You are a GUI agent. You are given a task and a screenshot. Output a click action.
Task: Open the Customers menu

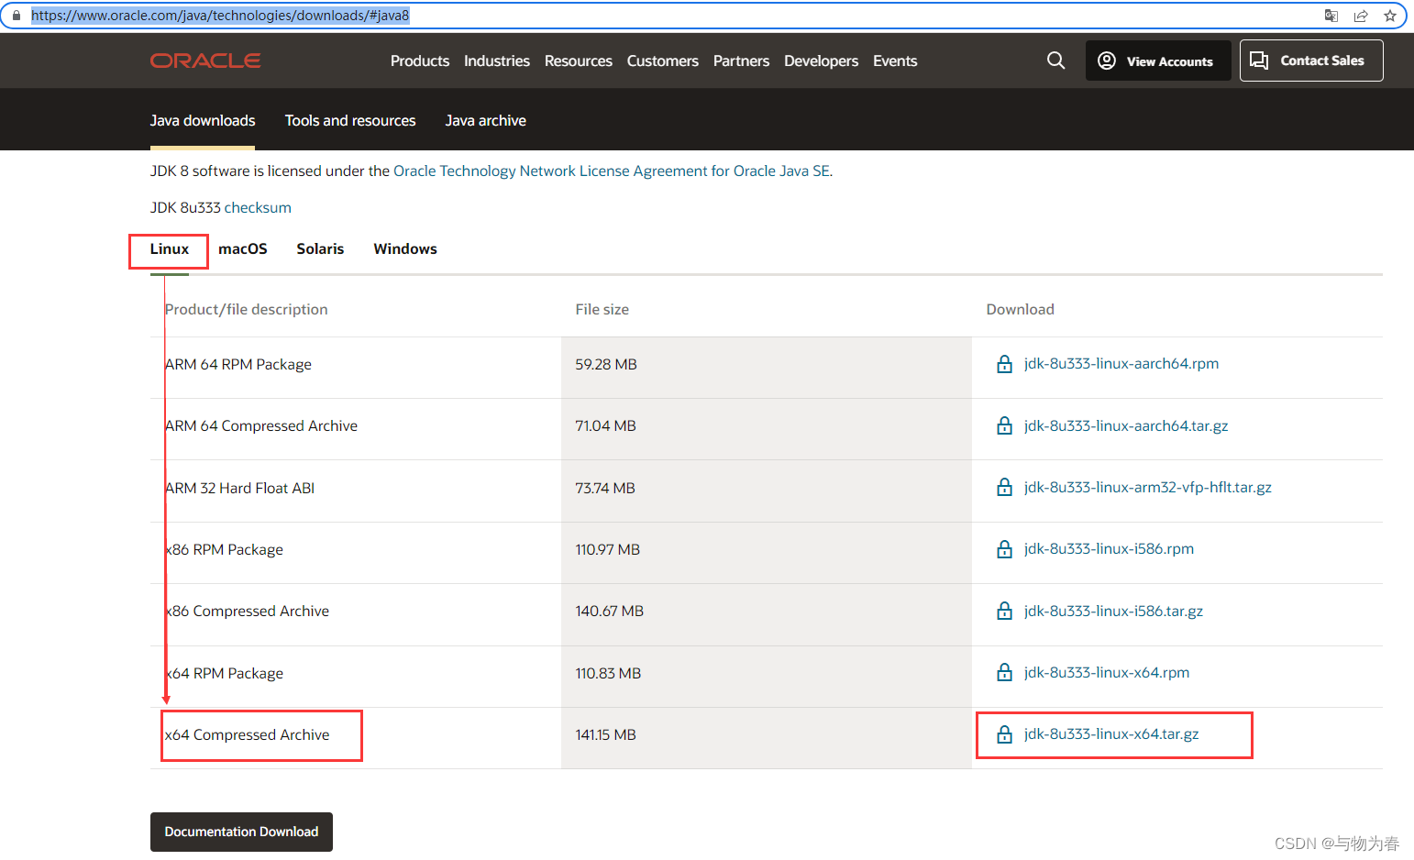click(x=663, y=61)
